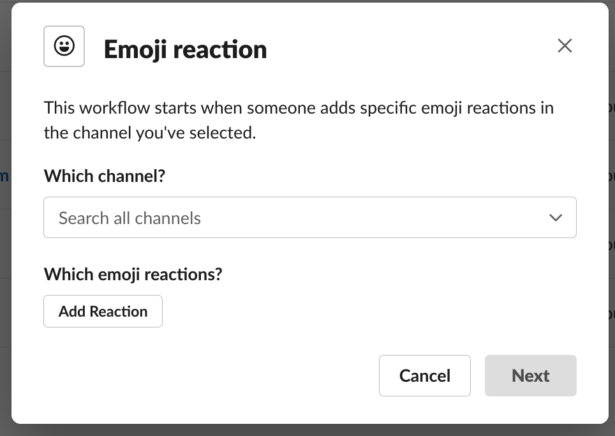Click the "Which emoji reactions?" label
This screenshot has height=436, width=615.
pyautogui.click(x=133, y=274)
